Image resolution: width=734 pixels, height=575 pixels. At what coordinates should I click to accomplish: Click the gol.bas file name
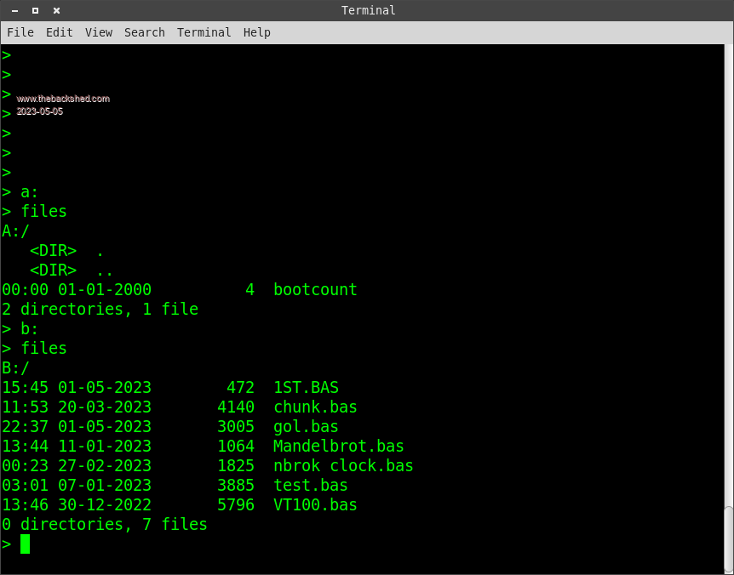click(306, 426)
